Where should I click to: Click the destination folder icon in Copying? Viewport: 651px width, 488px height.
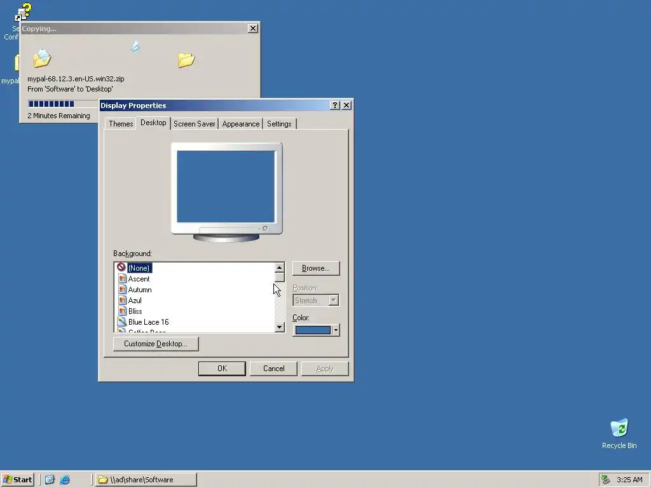pos(186,60)
